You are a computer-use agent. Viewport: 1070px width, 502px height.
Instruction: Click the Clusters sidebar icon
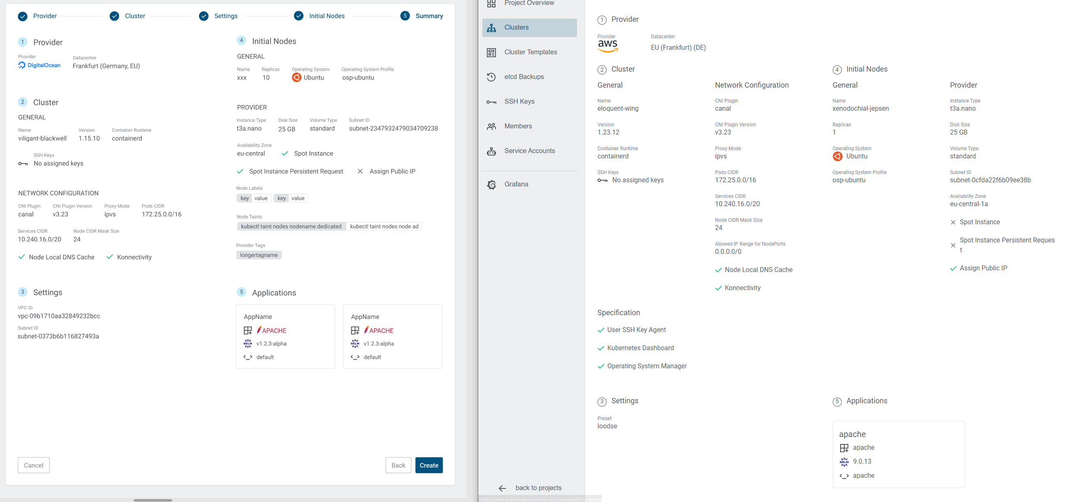click(491, 28)
